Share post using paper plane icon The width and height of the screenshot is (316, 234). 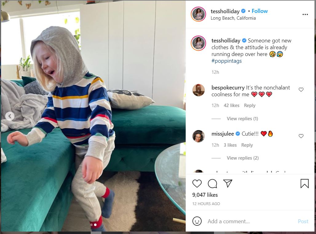pyautogui.click(x=228, y=183)
